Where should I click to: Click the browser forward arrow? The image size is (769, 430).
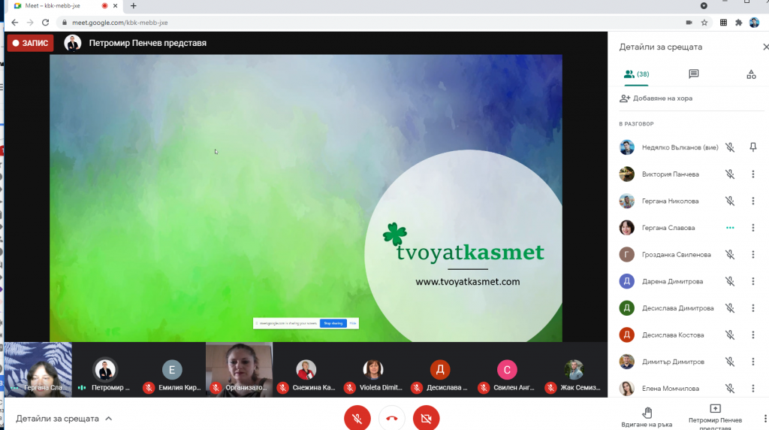[30, 23]
